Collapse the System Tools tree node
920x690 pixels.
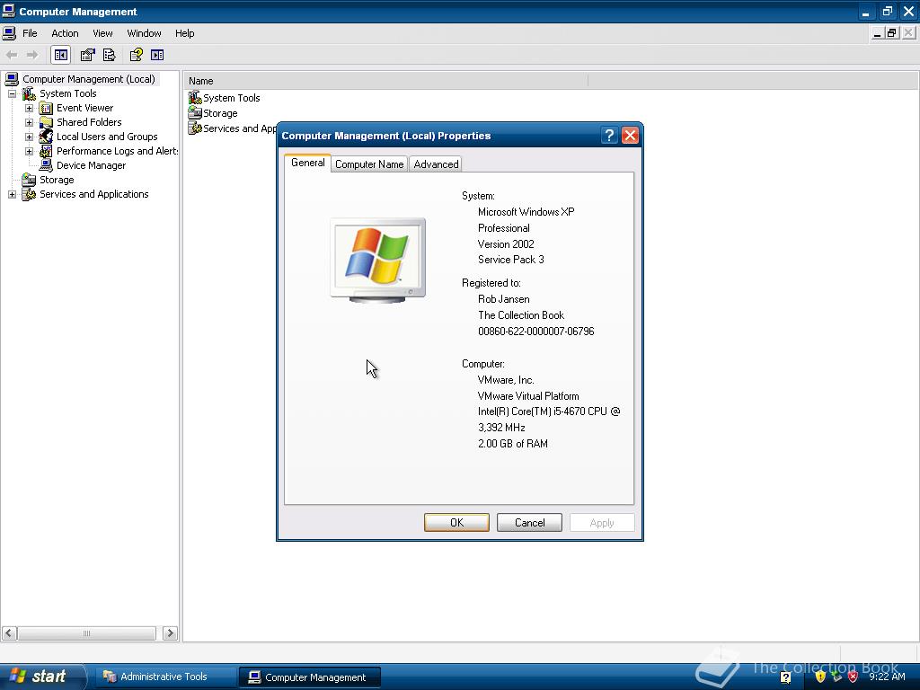point(12,93)
